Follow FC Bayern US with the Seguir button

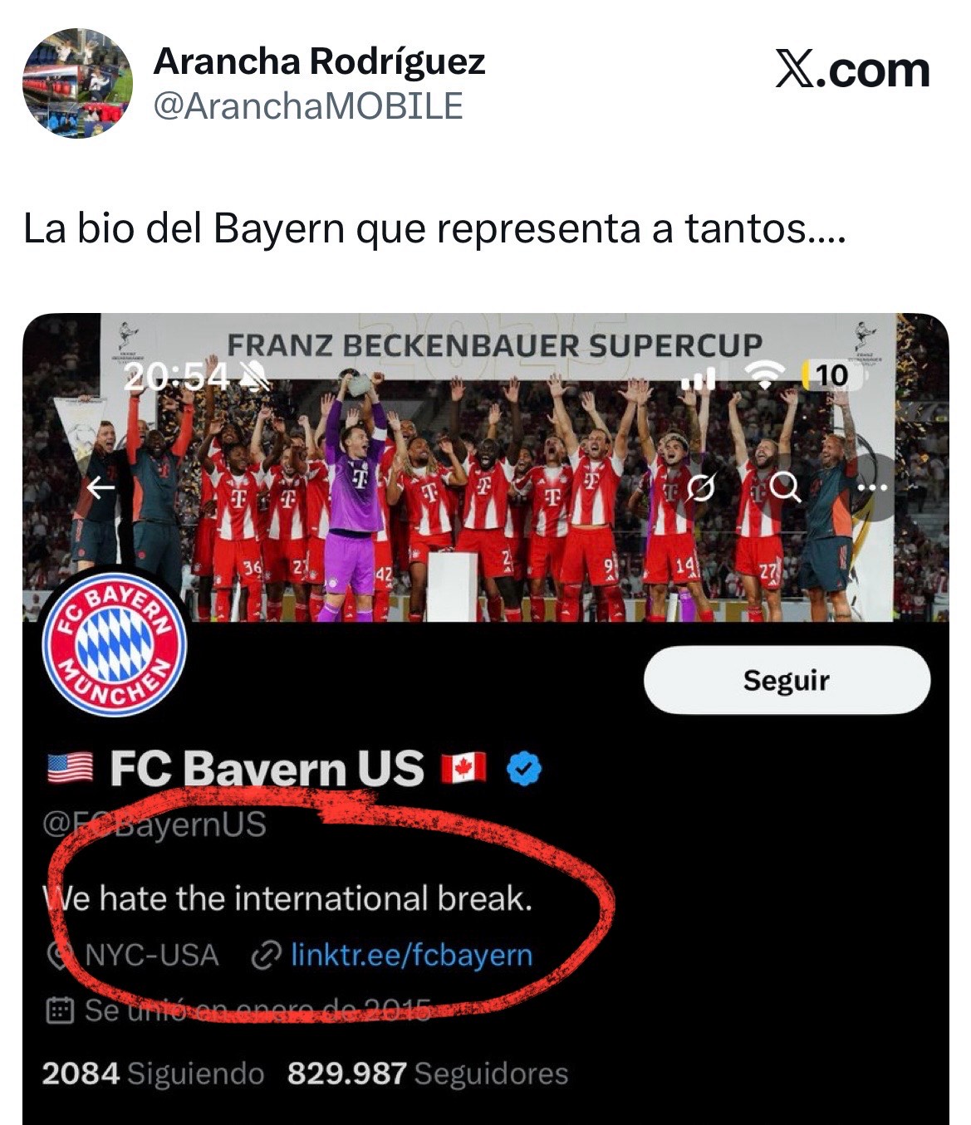787,680
